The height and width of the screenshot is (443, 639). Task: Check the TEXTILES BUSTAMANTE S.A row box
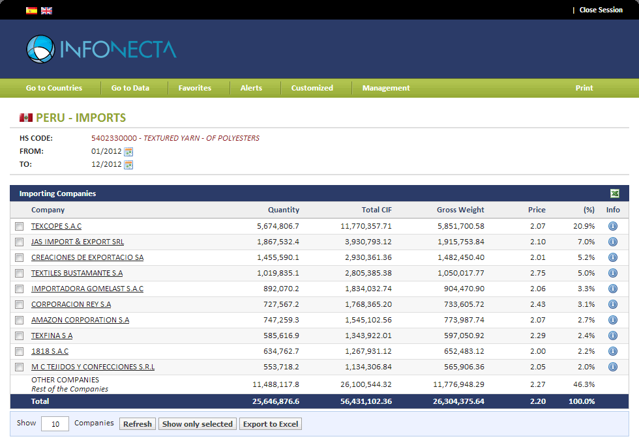pyautogui.click(x=19, y=273)
